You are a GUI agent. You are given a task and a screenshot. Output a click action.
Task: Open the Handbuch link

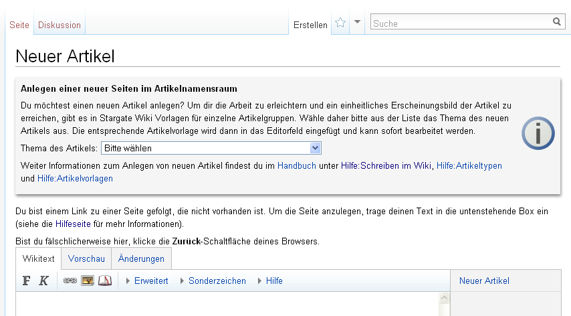296,165
